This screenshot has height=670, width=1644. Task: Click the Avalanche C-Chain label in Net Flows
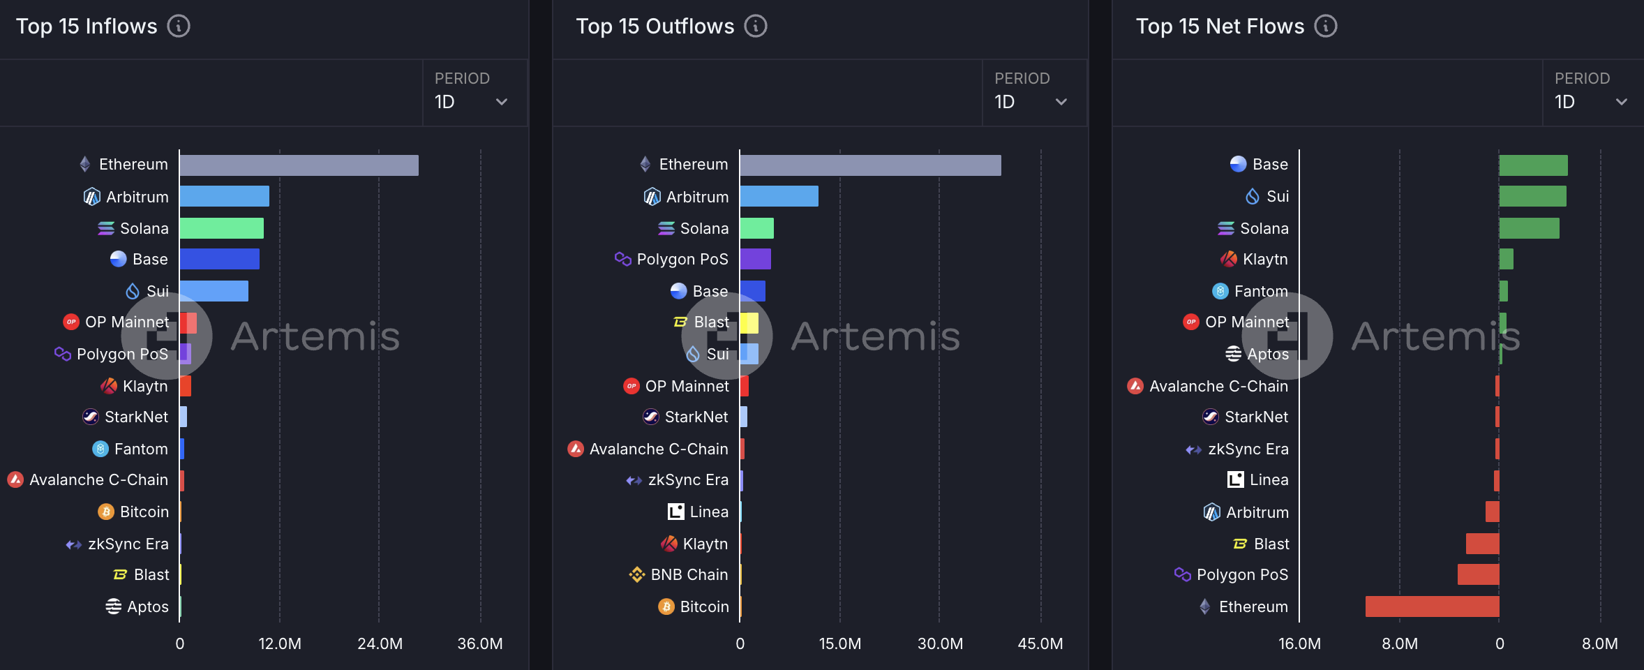(x=1218, y=386)
